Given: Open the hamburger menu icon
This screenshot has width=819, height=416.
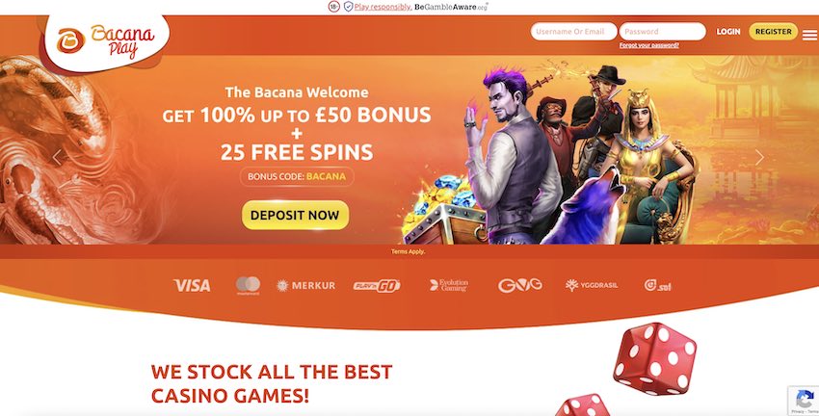Looking at the screenshot, I should pyautogui.click(x=810, y=36).
